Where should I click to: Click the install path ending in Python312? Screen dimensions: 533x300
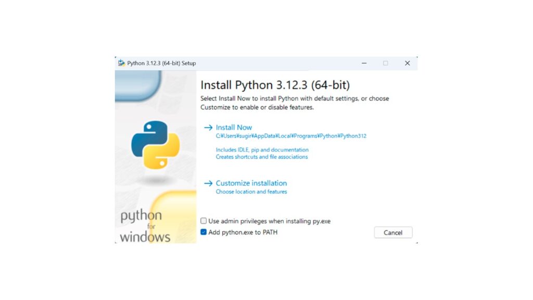[x=291, y=136]
